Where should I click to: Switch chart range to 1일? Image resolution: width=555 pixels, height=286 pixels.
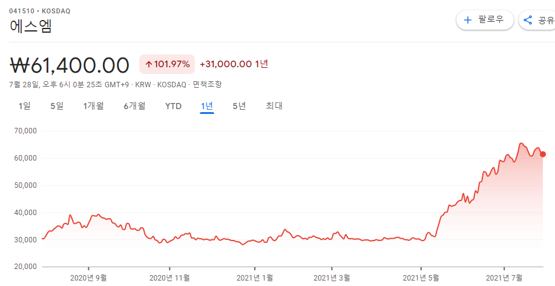(x=24, y=106)
